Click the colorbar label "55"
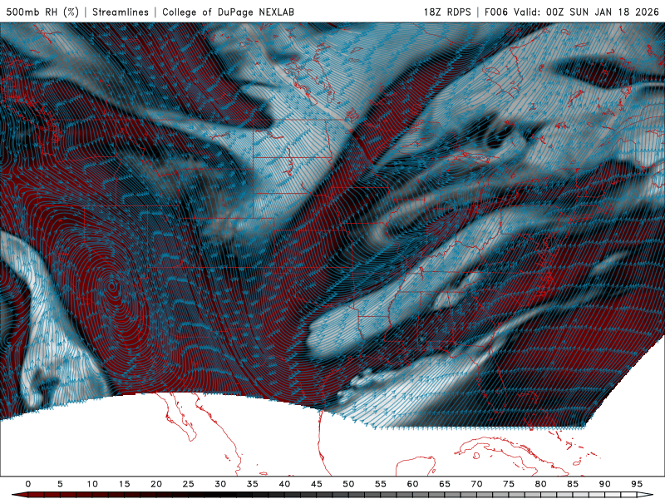The width and height of the screenshot is (665, 499). (x=381, y=484)
